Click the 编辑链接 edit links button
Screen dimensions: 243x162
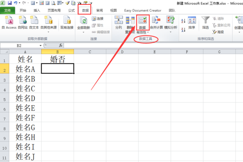point(101,32)
